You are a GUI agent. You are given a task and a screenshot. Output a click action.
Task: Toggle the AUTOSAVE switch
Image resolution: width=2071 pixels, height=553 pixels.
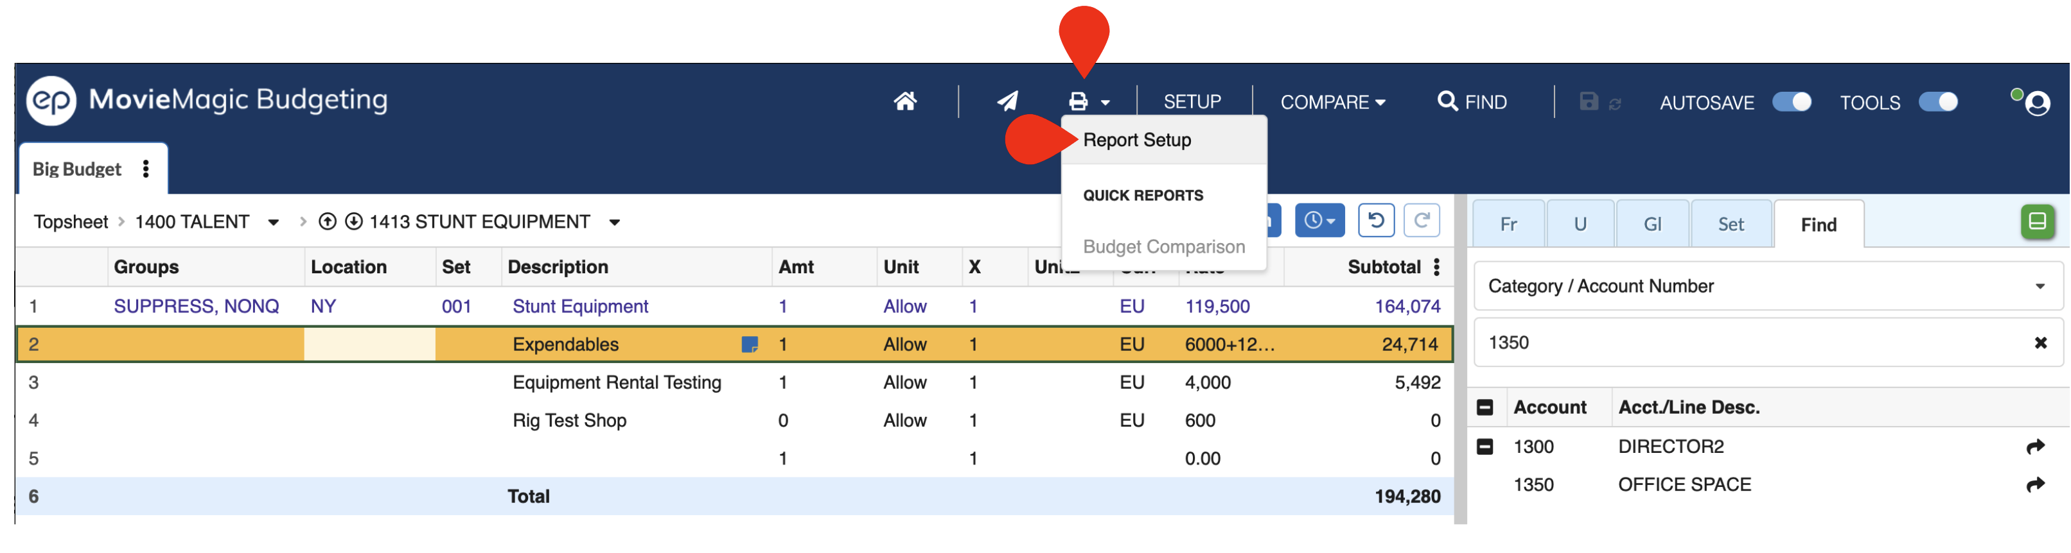tap(1792, 102)
